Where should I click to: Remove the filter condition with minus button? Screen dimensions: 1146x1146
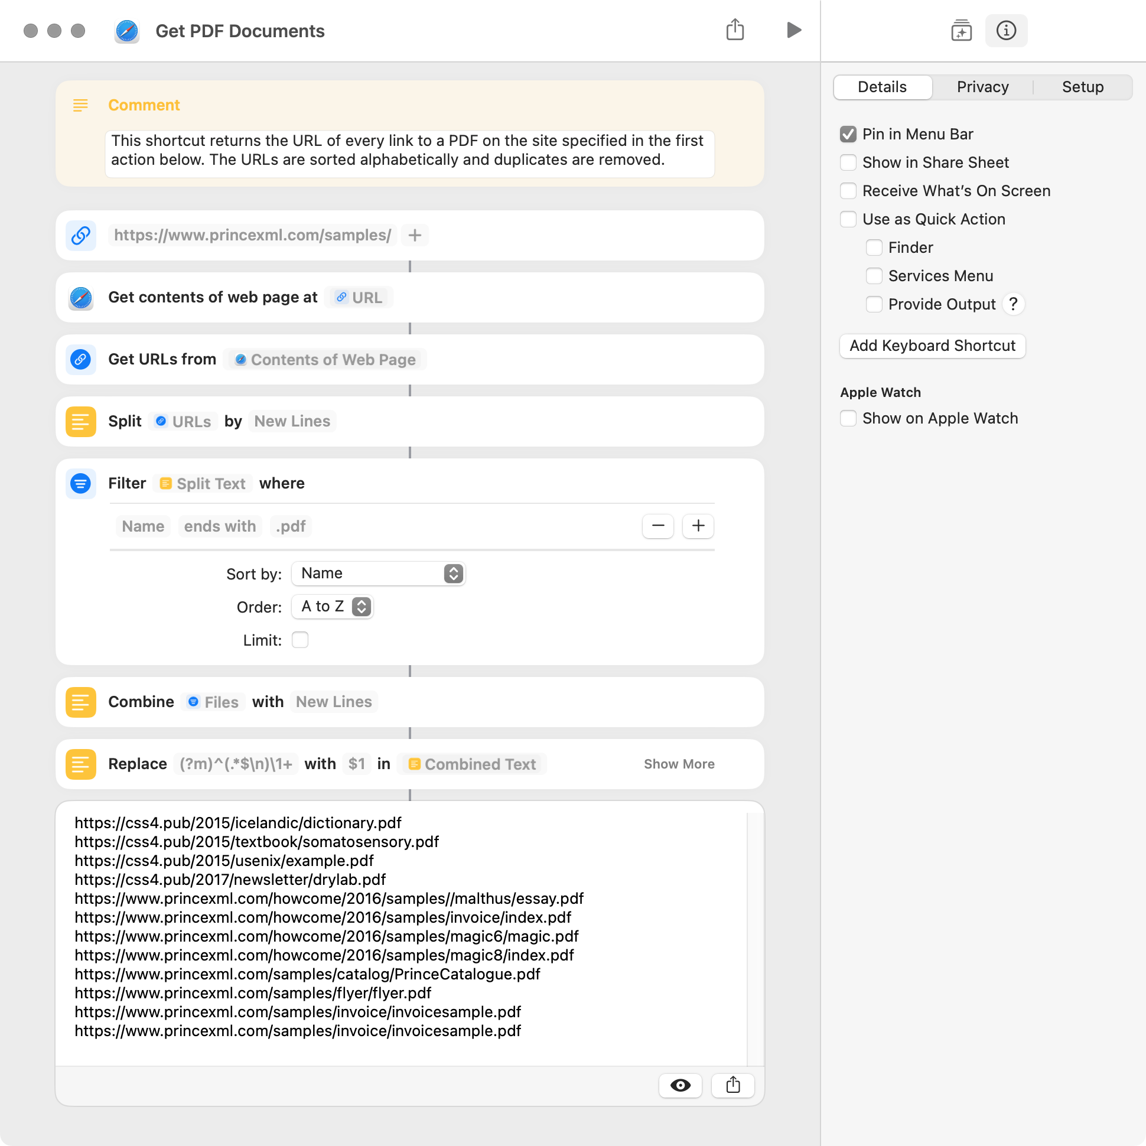pyautogui.click(x=658, y=526)
